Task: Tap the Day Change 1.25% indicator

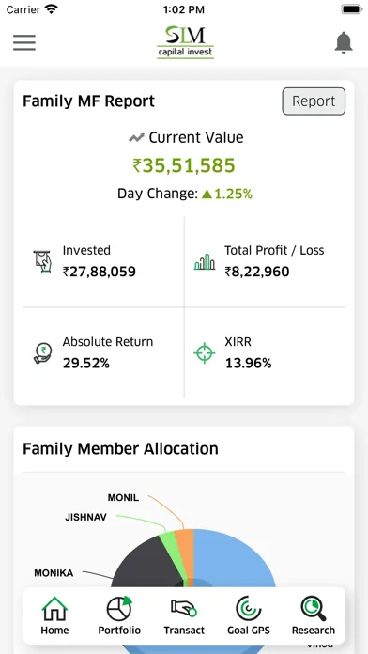Action: point(227,194)
